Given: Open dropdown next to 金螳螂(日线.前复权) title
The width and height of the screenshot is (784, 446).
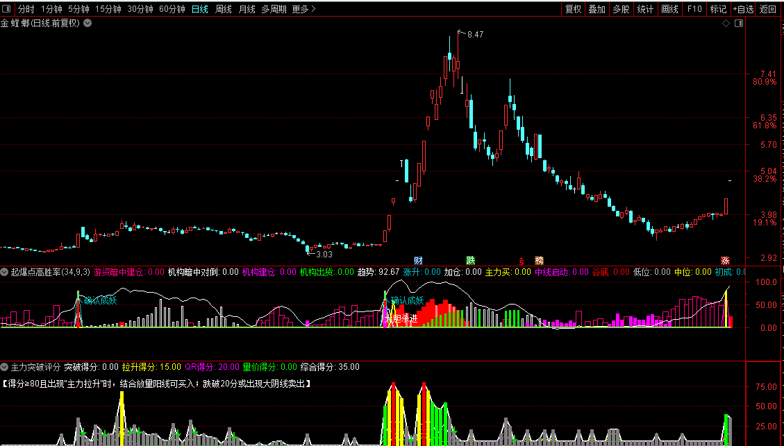Looking at the screenshot, I should point(87,23).
